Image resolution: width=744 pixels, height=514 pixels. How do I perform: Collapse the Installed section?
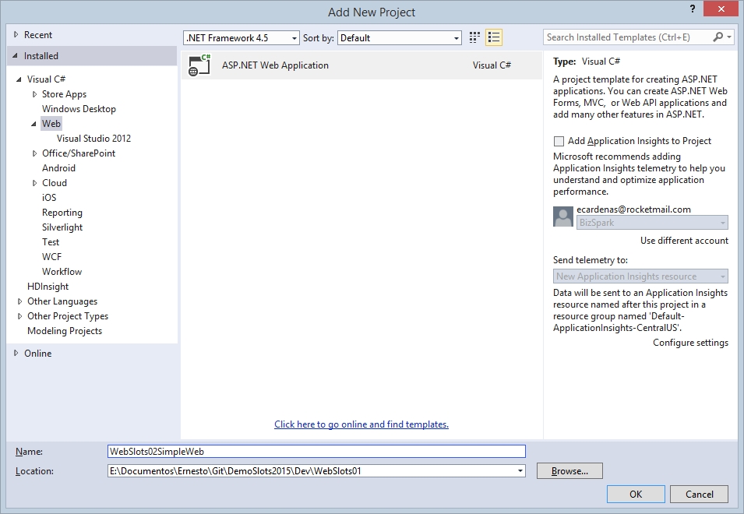click(16, 56)
